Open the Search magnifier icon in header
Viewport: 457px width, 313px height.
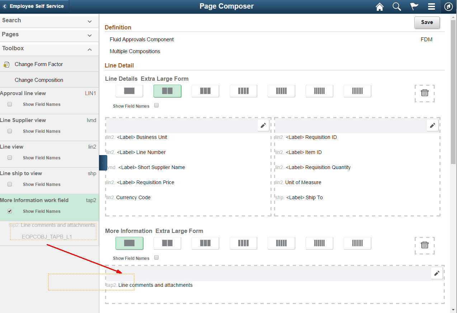[397, 6]
